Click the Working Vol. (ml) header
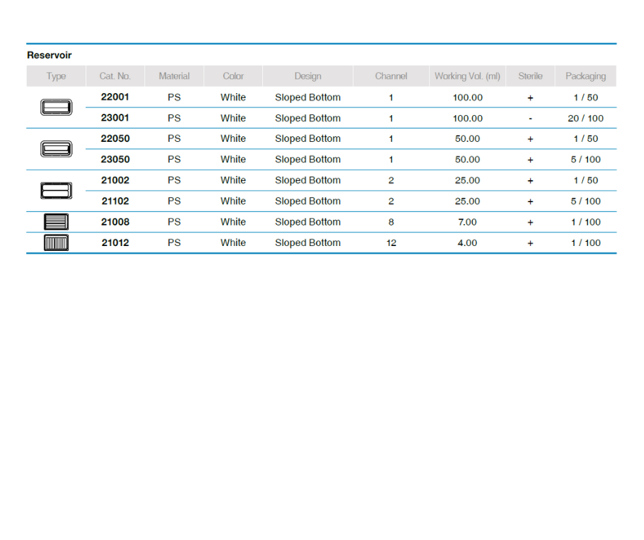The width and height of the screenshot is (644, 540). point(467,76)
